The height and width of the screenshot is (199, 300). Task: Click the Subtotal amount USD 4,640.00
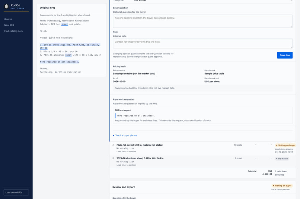[x=267, y=173]
